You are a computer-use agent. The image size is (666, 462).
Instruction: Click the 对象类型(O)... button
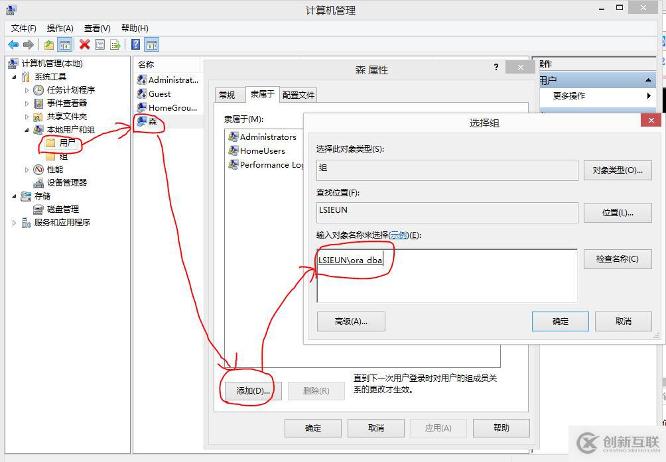(x=618, y=170)
